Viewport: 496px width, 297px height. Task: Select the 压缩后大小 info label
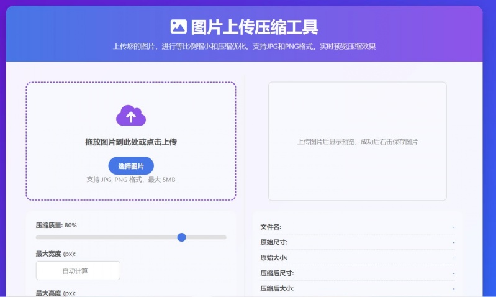277,288
